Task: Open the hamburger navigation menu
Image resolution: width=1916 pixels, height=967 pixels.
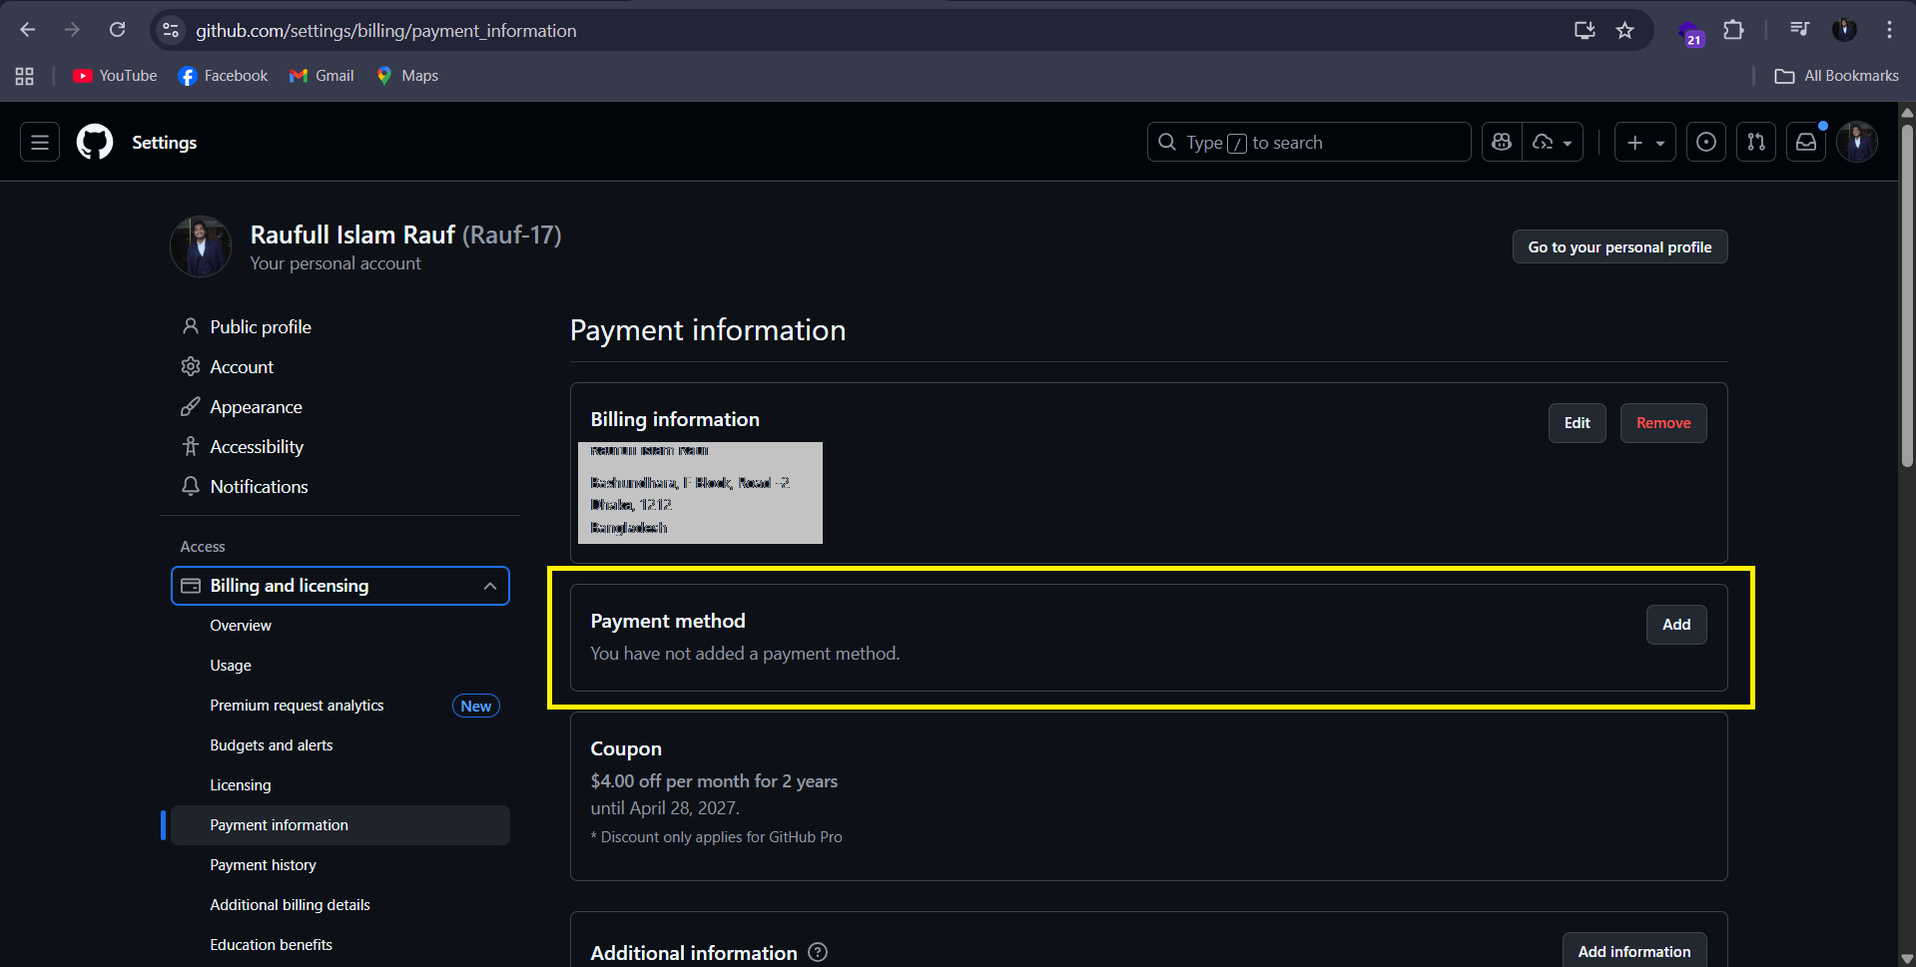Action: 38,142
